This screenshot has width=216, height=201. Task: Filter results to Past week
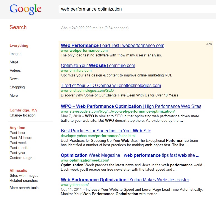[x=18, y=143]
